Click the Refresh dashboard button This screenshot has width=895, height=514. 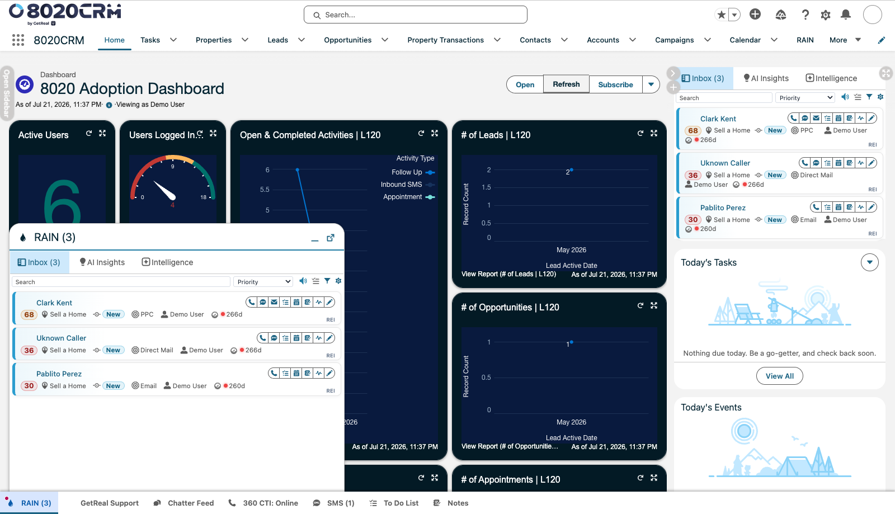coord(566,84)
